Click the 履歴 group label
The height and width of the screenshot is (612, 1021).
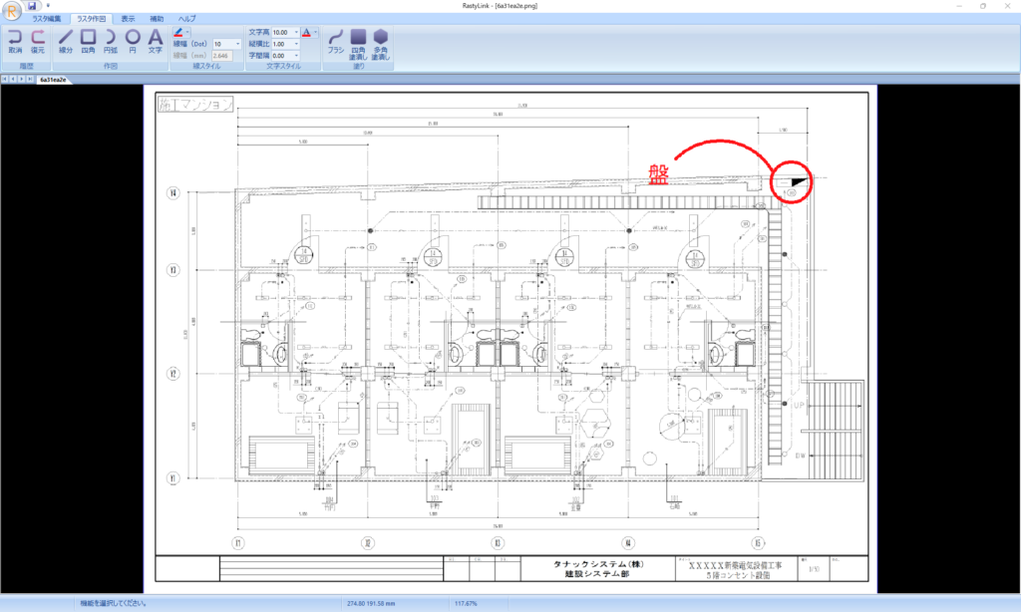click(x=26, y=66)
